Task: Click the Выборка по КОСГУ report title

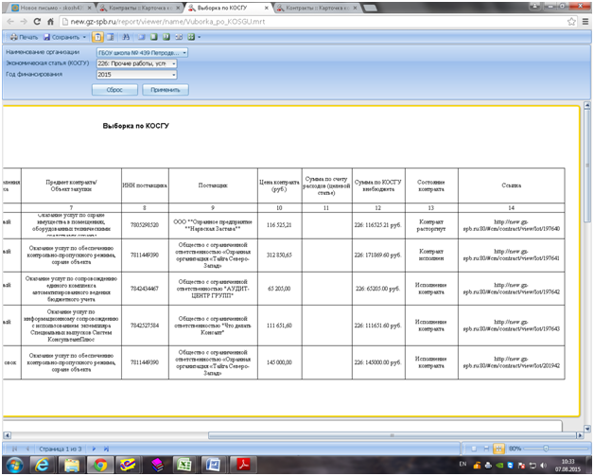Action: pos(136,126)
